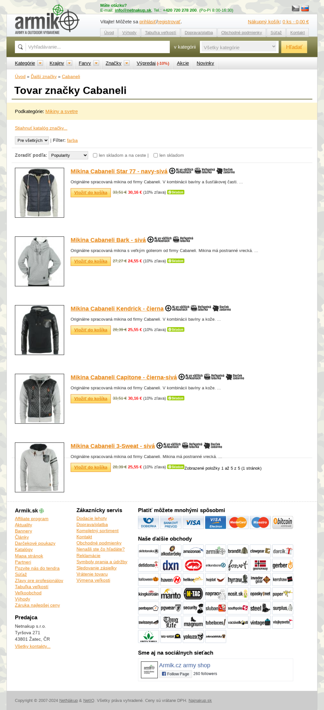This screenshot has width=324, height=710.
Task: Choose Visa payment icon
Action: [193, 522]
